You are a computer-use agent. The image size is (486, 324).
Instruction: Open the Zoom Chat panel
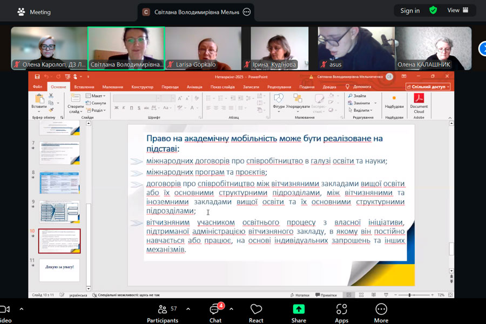(x=215, y=314)
